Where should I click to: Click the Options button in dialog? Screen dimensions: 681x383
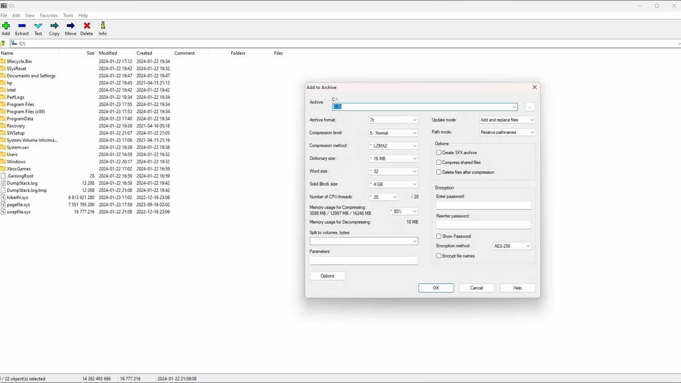pos(327,276)
